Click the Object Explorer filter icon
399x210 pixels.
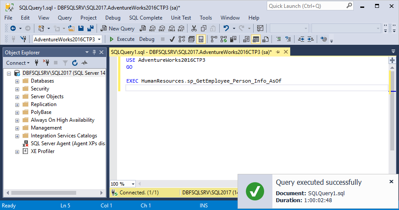65,63
